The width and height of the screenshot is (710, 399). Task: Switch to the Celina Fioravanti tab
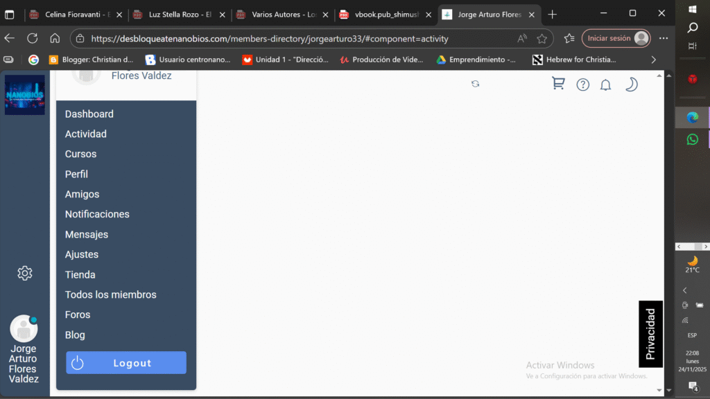(x=75, y=14)
